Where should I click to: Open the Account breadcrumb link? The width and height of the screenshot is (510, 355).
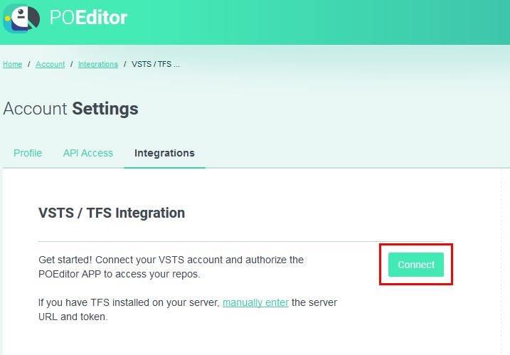coord(50,64)
